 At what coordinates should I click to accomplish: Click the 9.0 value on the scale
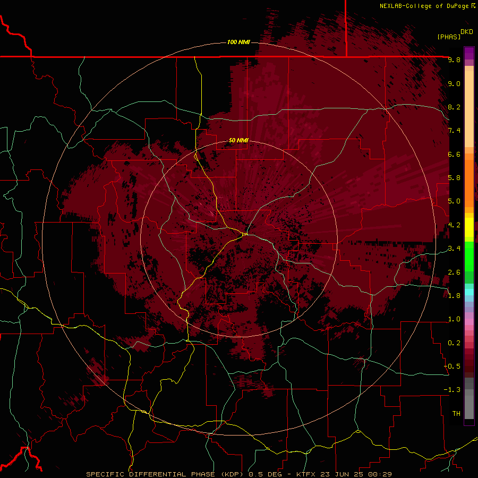(x=454, y=83)
